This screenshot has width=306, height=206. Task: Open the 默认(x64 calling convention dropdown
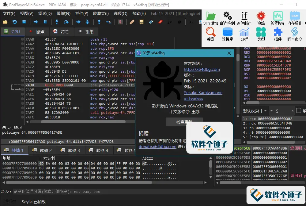pyautogui.click(x=255, y=111)
